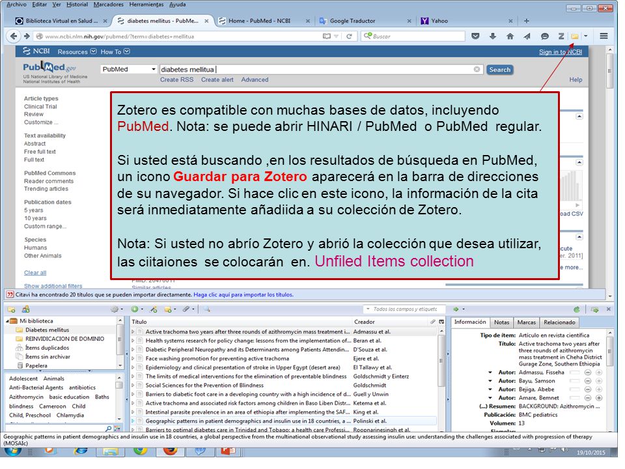Toggle name field mode for Bejiga, Abebe
The image size is (625, 469).
pyautogui.click(x=574, y=390)
